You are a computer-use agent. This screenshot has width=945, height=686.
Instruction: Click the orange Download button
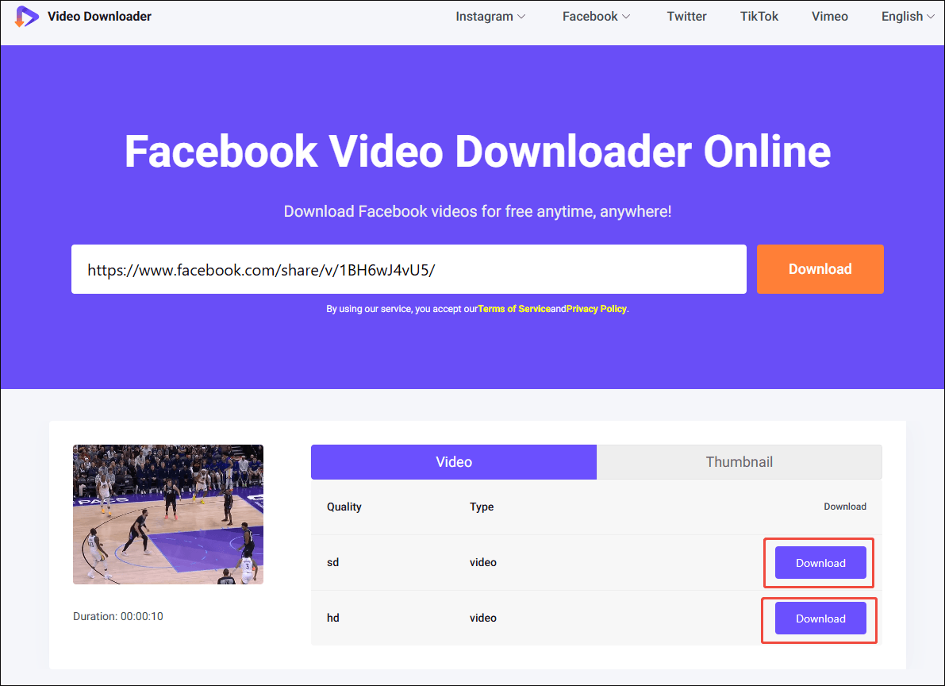820,269
